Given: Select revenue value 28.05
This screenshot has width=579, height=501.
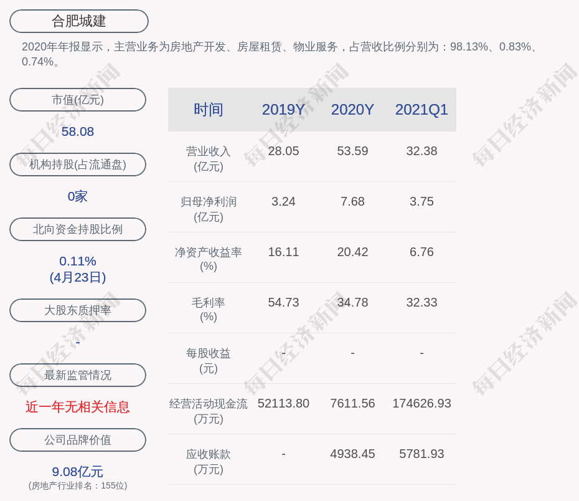Looking at the screenshot, I should coord(283,151).
